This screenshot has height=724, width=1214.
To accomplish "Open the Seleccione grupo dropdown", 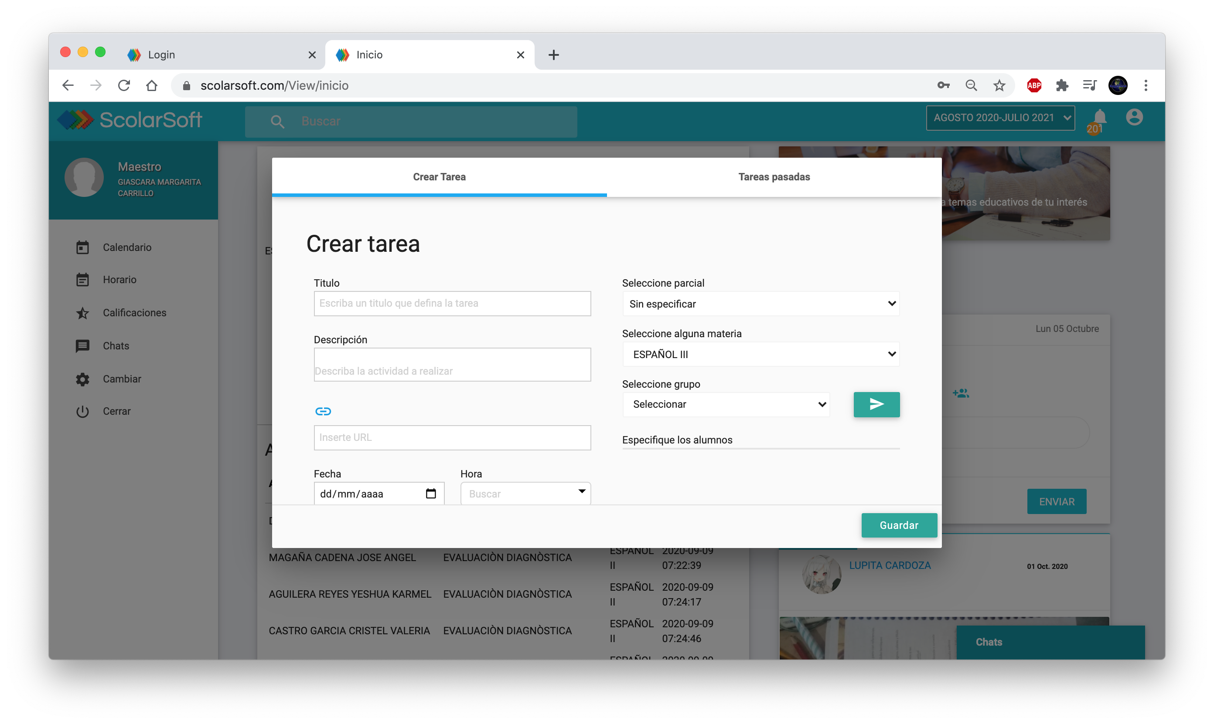I will point(726,404).
